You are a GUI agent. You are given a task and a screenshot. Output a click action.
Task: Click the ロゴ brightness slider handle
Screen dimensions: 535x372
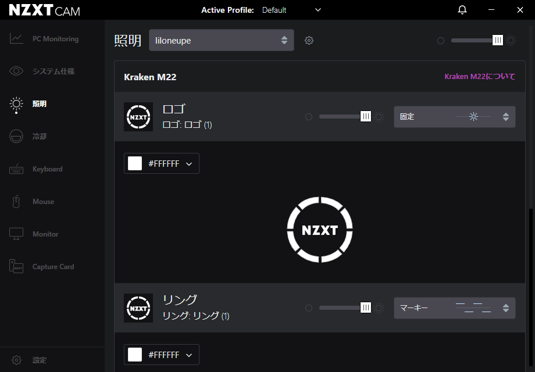tap(366, 117)
